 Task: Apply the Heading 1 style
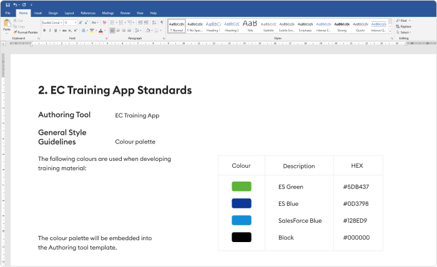coord(214,26)
